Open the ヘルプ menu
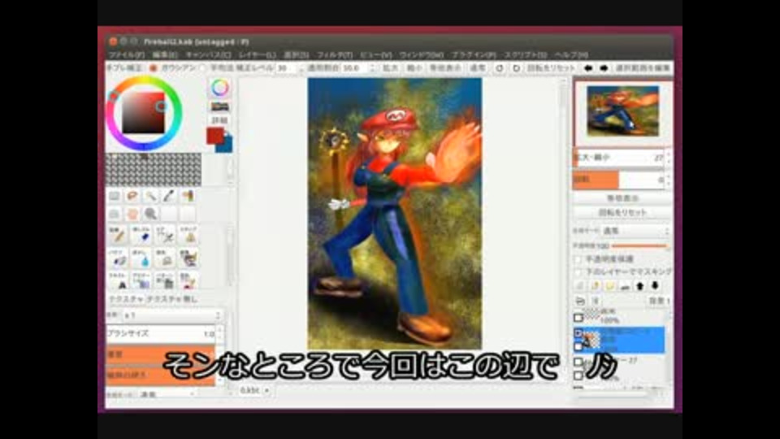 pyautogui.click(x=571, y=54)
